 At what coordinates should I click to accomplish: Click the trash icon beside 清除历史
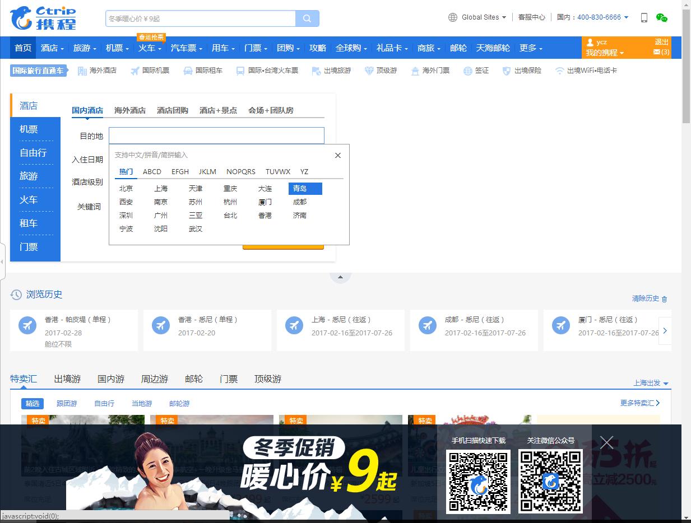pyautogui.click(x=664, y=298)
